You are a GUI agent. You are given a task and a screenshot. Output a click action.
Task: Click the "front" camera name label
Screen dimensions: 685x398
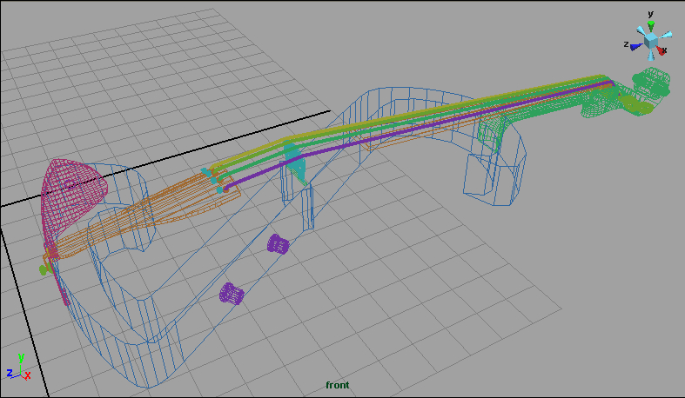point(337,385)
